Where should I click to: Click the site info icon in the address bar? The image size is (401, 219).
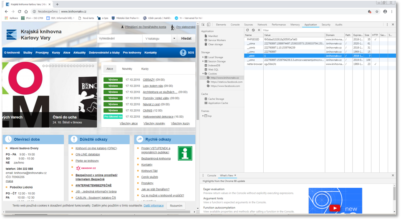[34, 12]
